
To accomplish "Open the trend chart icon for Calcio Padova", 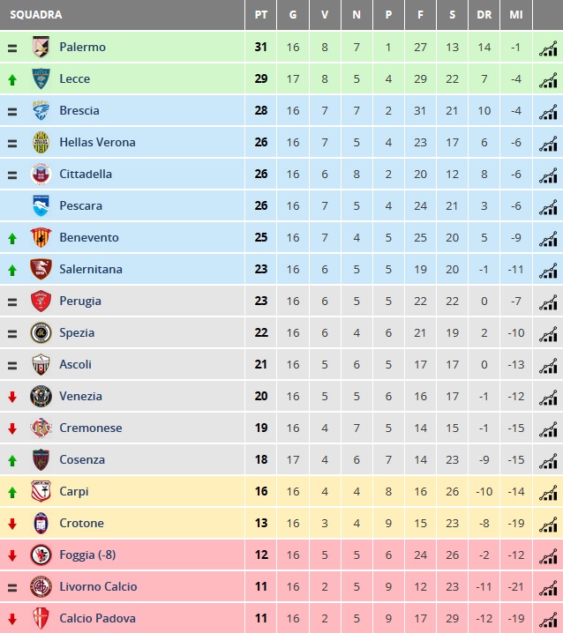I will tap(548, 619).
